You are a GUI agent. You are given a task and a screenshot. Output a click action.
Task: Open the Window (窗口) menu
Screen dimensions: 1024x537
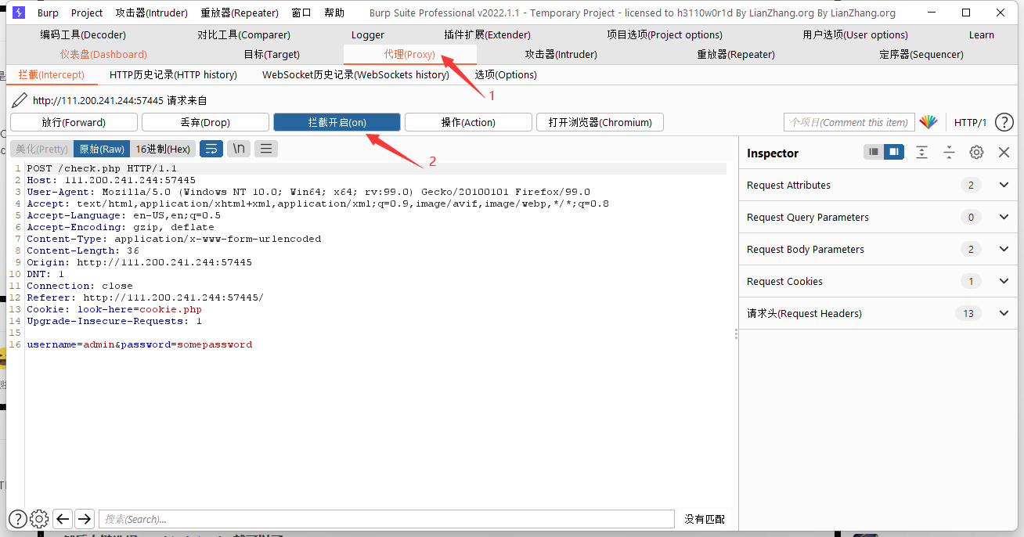click(x=301, y=13)
